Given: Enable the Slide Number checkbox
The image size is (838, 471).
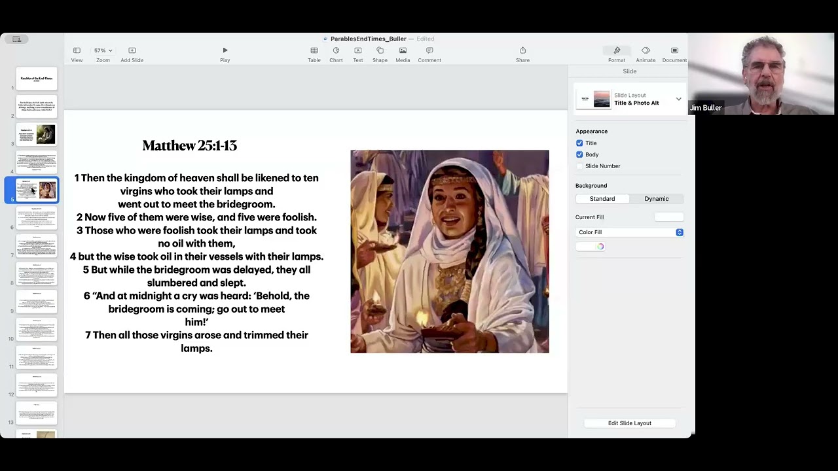Looking at the screenshot, I should 579,166.
